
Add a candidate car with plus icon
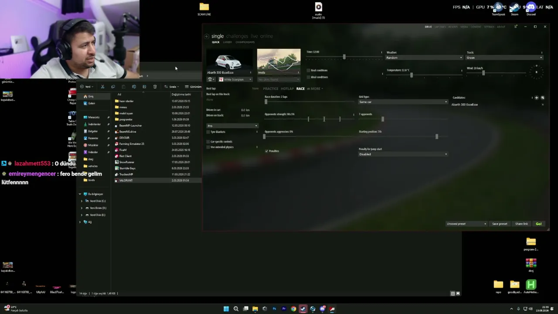click(537, 98)
